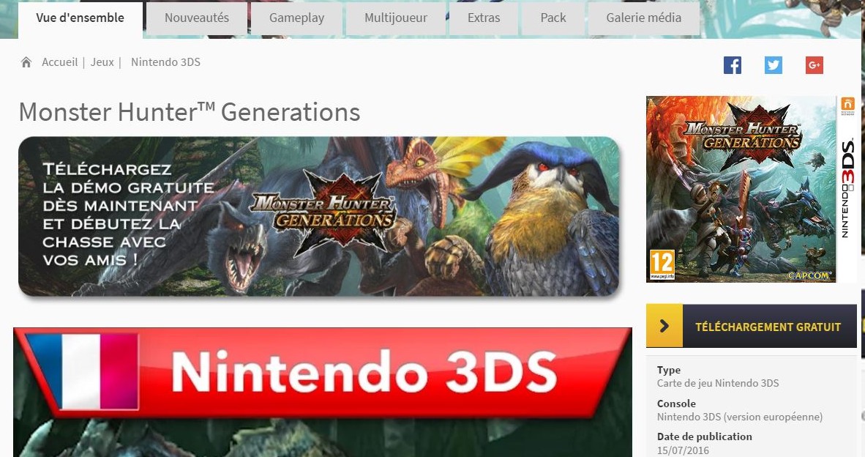This screenshot has width=865, height=457.
Task: Share page on Facebook
Action: 732,65
